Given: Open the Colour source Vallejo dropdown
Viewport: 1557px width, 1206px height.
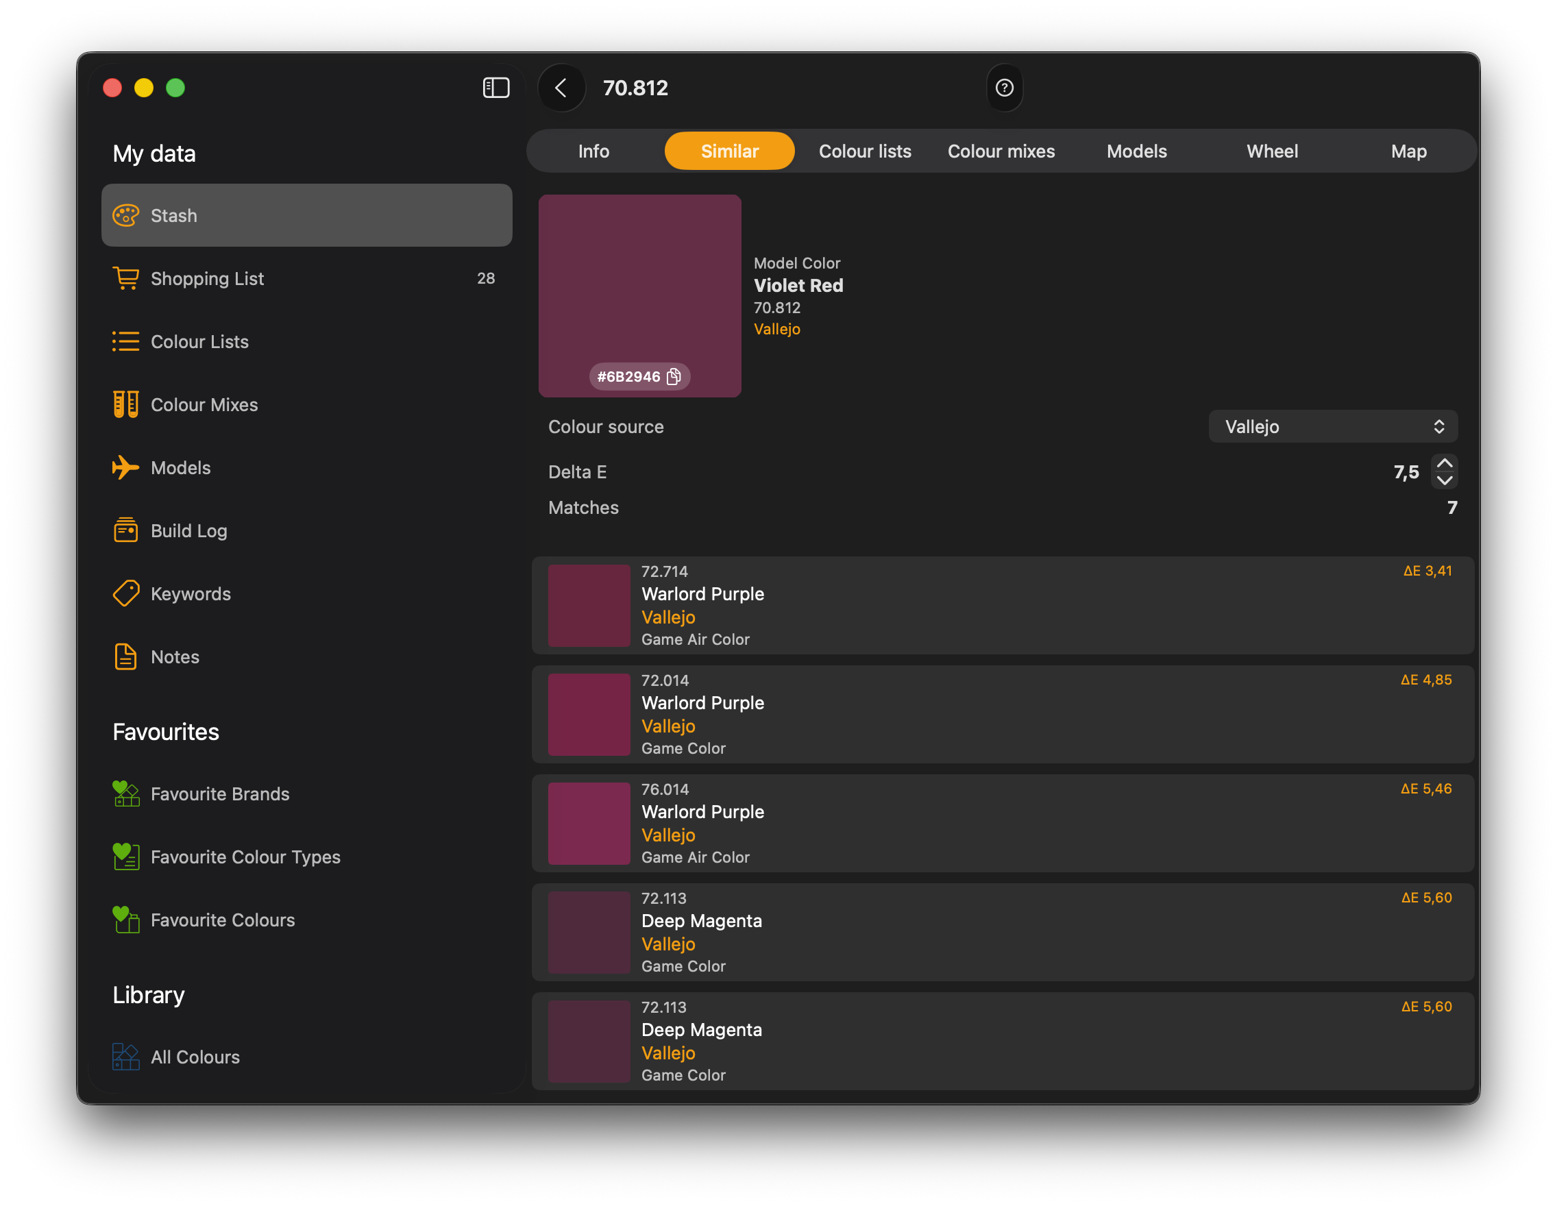Looking at the screenshot, I should [x=1332, y=426].
